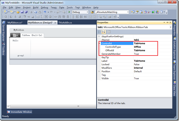Image resolution: width=179 pixels, height=121 pixels.
Task: Click the Bring to Front layout icon
Action: pos(100,17)
